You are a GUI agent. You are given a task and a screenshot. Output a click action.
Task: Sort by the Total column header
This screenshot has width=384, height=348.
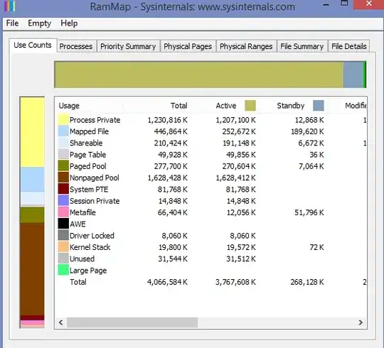[179, 106]
